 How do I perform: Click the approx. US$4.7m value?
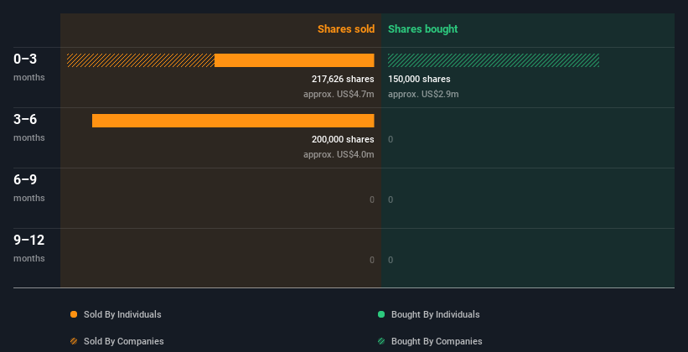[339, 94]
